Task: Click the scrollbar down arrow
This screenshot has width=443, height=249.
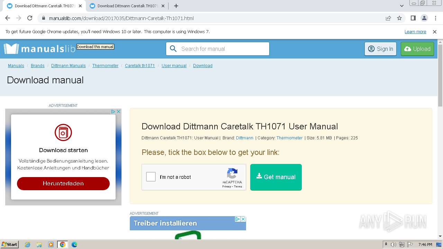Action: point(440,236)
